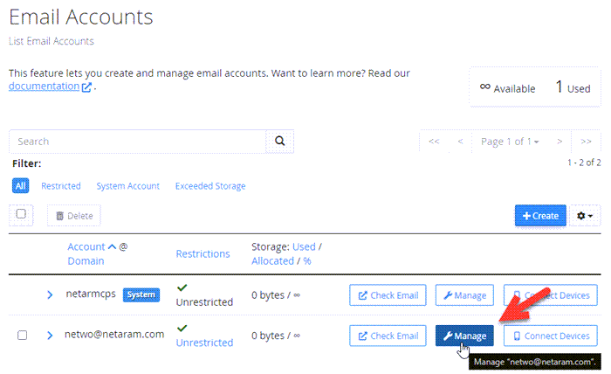611x374 pixels.
Task: Expand the netwo@netaram.com account row
Action: tap(50, 336)
